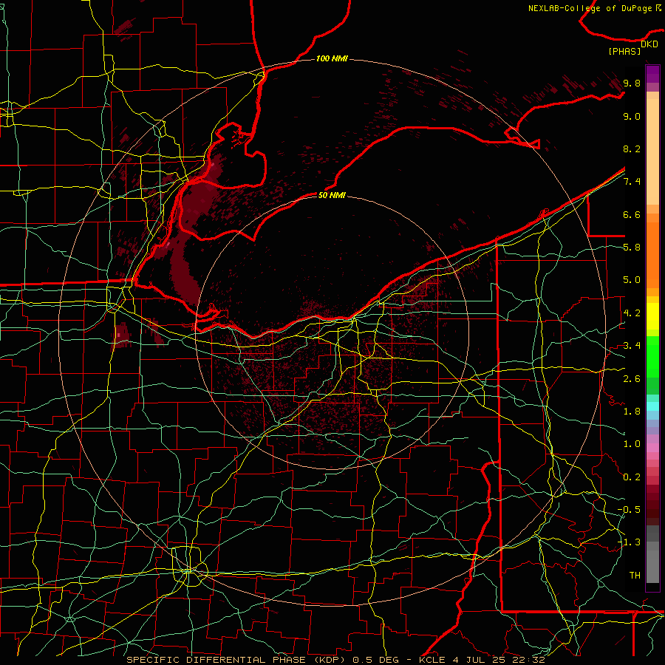Pick the bright green band of the color scale
The image size is (665, 665).
click(652, 356)
